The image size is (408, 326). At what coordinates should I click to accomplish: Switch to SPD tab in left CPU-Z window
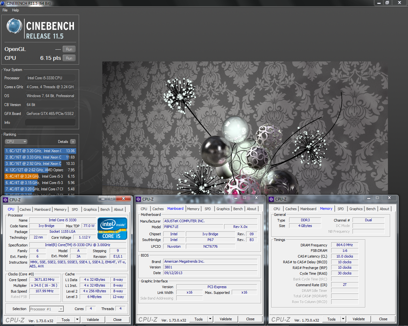[x=75, y=209]
